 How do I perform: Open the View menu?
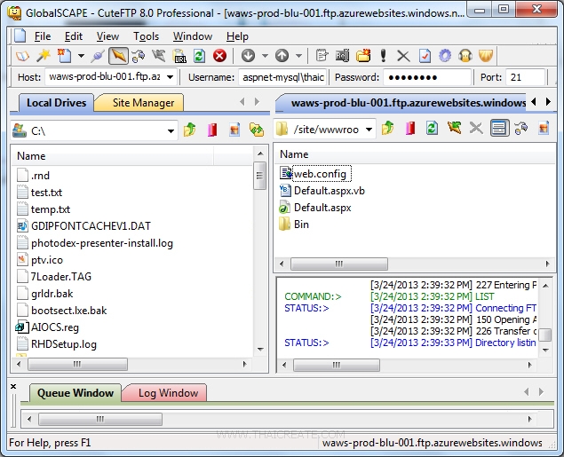(x=107, y=36)
